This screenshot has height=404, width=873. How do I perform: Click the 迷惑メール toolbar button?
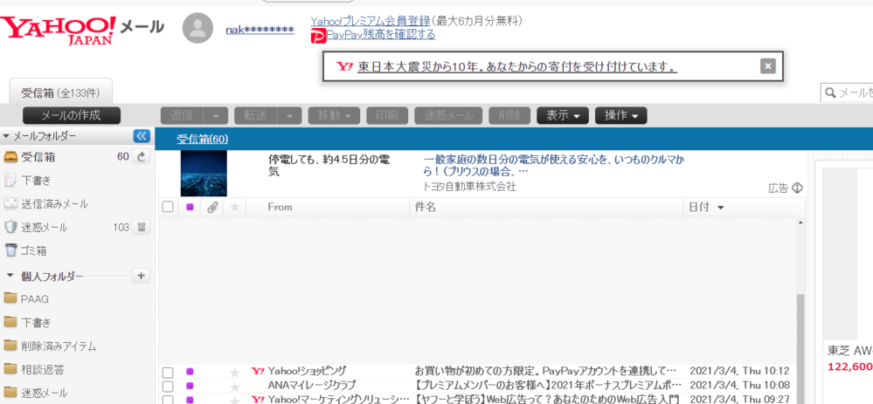449,115
